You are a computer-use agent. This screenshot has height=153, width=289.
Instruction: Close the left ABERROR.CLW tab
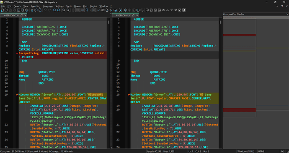coord(25,15)
